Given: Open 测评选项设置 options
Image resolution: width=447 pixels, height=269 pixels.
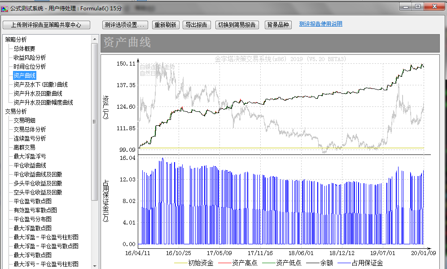Looking at the screenshot, I should (x=125, y=25).
